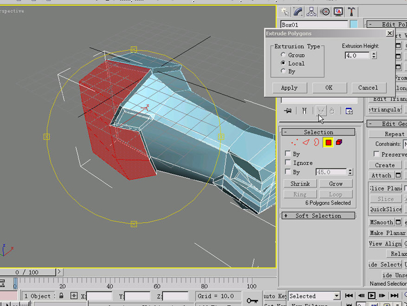
Task: Open the Motion panel tab
Action: (x=324, y=12)
